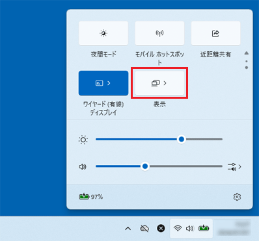
Task: Click the 近距離共有 label text
Action: coord(215,55)
